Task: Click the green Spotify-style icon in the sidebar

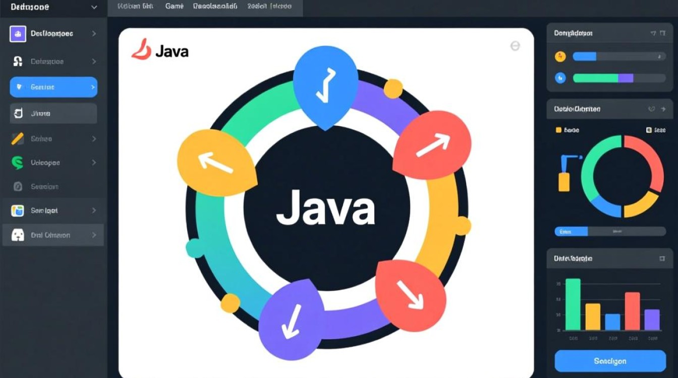Action: [17, 162]
